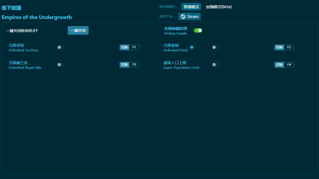This screenshot has width=319, height=179.
Task: Click the 无限领地 Unlimited Territory label
Action: click(23, 48)
